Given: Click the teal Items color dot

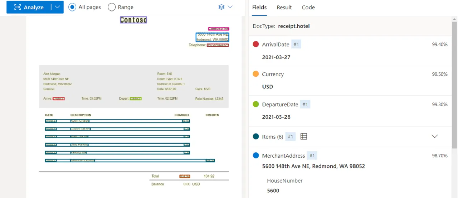Looking at the screenshot, I should click(x=256, y=136).
